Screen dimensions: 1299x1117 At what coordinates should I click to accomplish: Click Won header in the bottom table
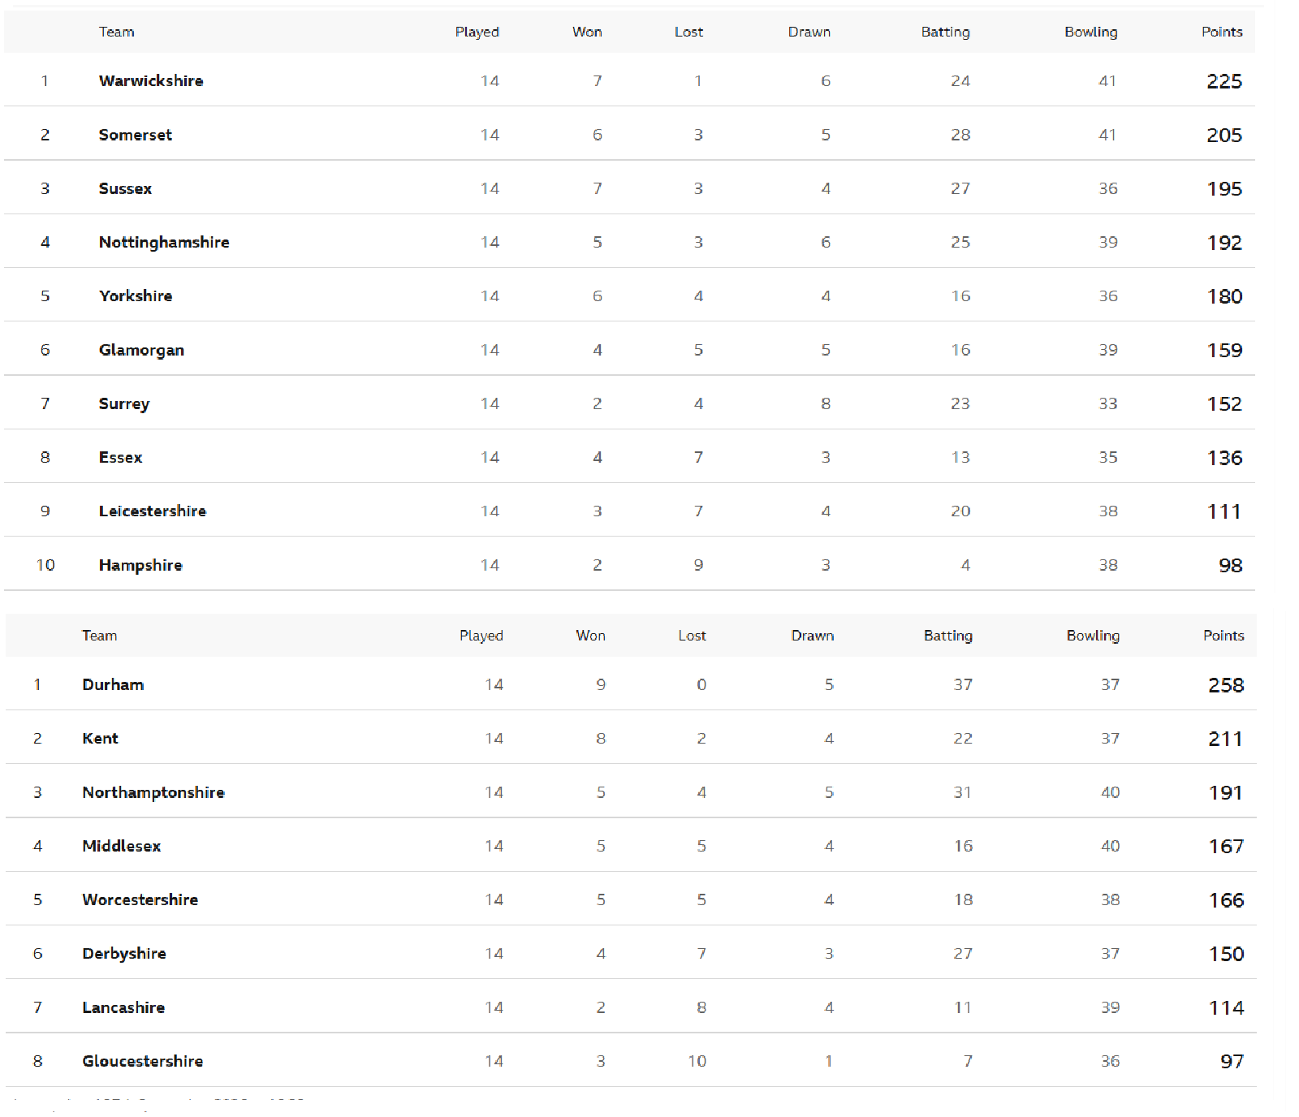click(x=591, y=636)
